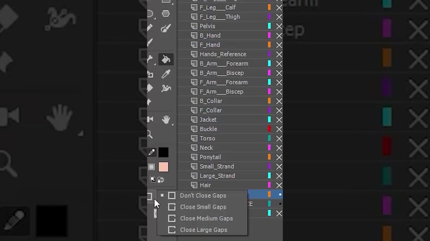Open the black pencil color swatch
The height and width of the screenshot is (241, 430).
[163, 152]
